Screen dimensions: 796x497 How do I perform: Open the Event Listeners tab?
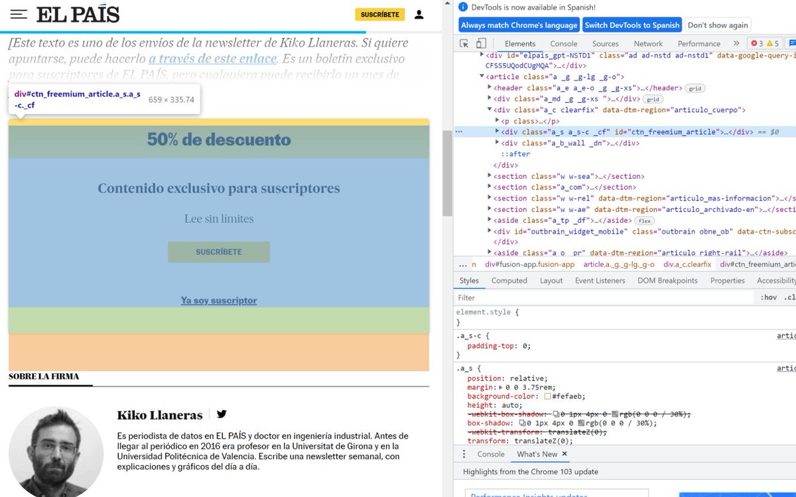pos(600,280)
